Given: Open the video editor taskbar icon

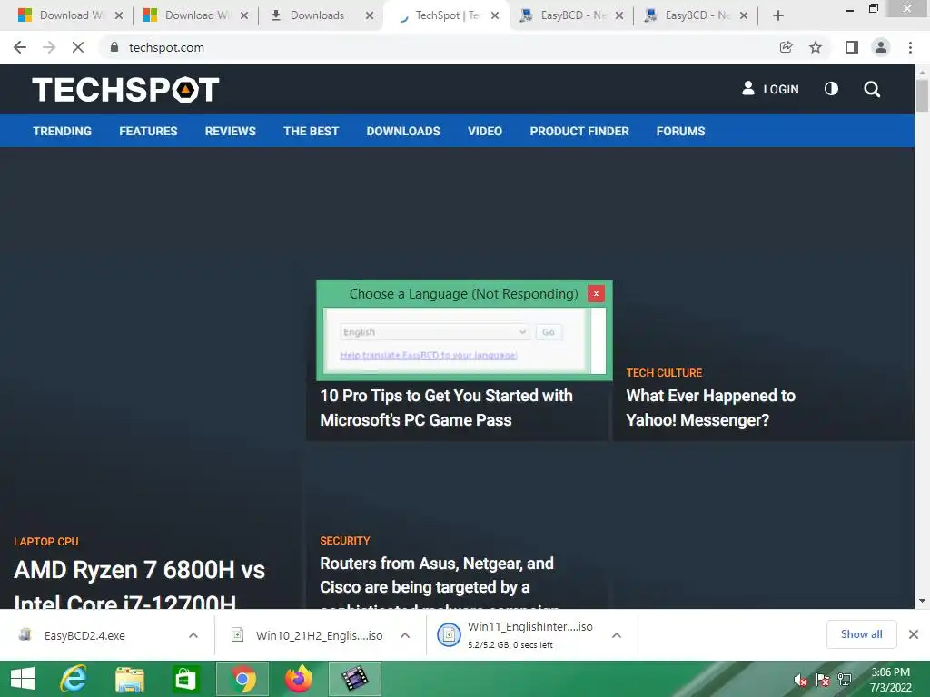Looking at the screenshot, I should pos(355,679).
